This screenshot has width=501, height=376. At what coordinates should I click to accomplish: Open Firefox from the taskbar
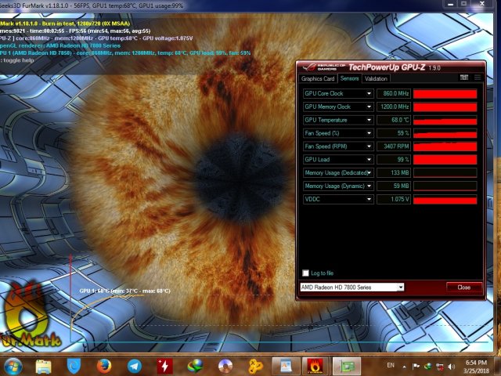tap(104, 366)
